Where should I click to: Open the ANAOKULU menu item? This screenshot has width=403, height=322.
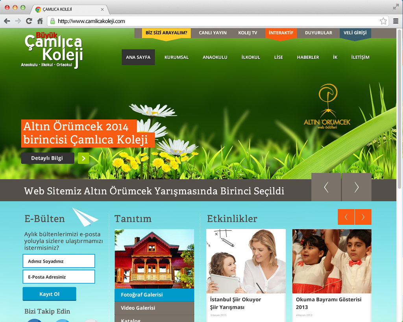coord(215,57)
